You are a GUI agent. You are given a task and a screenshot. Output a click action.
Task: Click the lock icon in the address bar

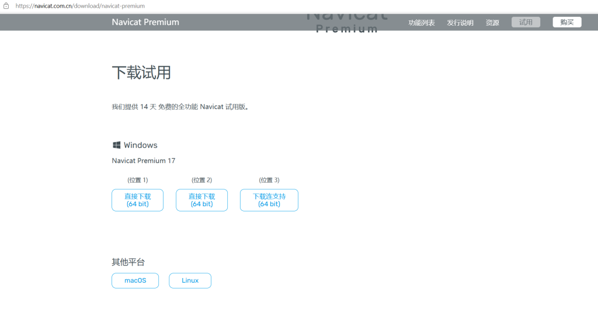point(6,6)
